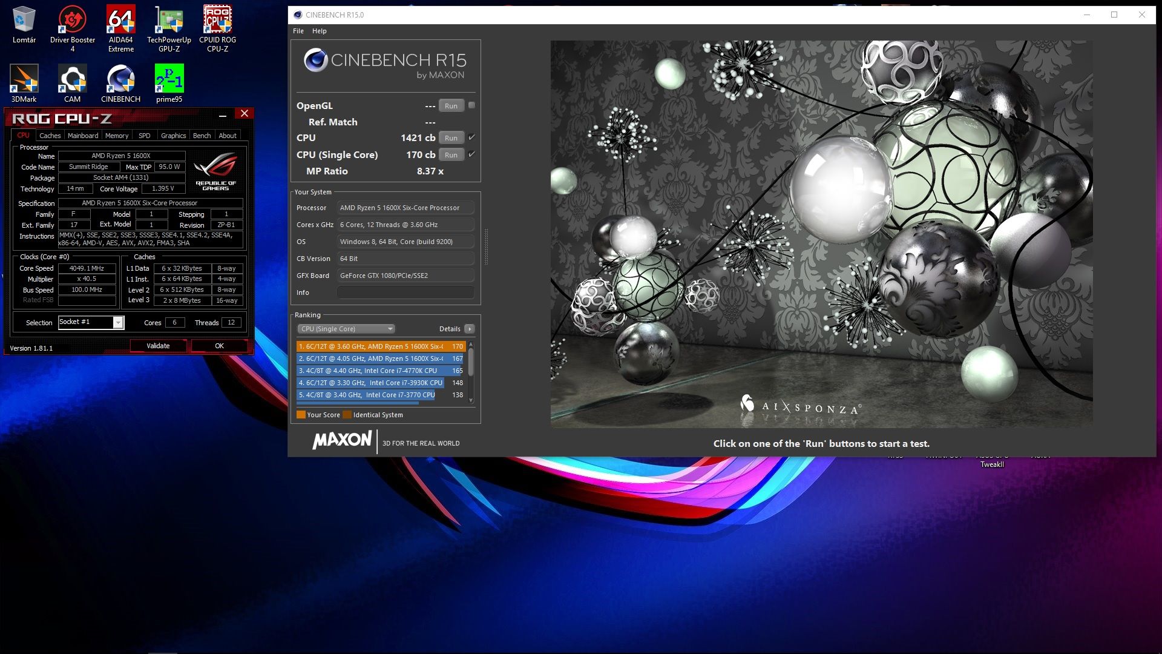The image size is (1162, 654).
Task: Run the CPU benchmark
Action: pos(451,138)
